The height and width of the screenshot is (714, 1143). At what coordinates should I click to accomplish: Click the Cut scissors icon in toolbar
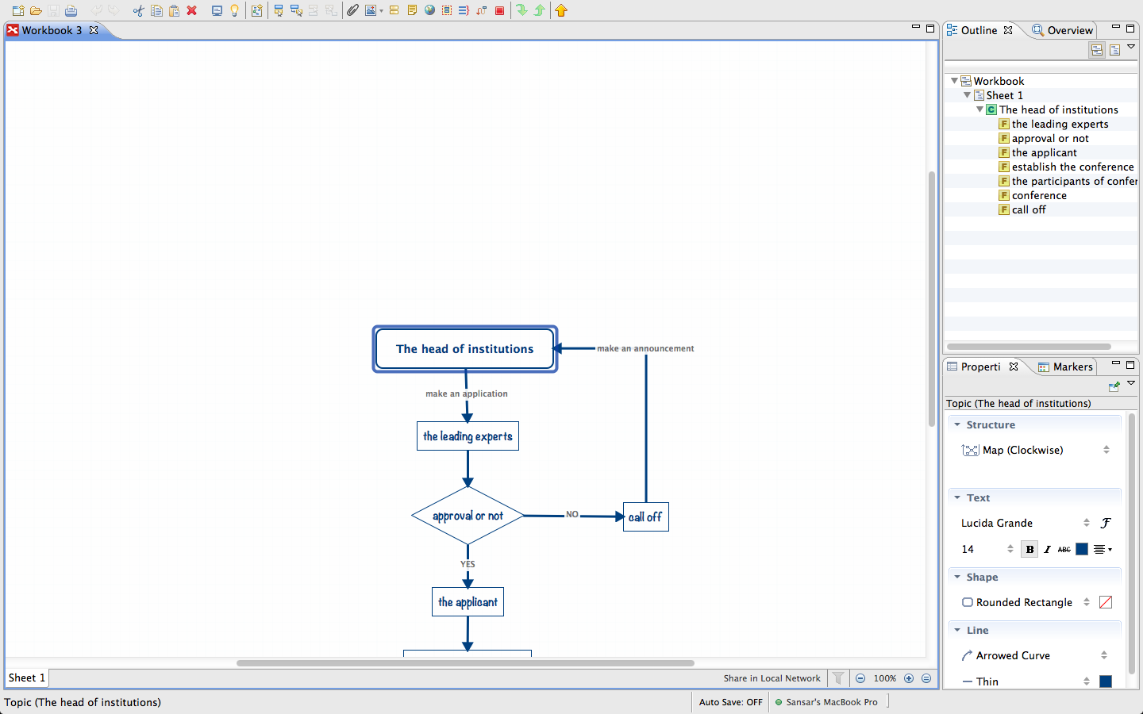(139, 10)
